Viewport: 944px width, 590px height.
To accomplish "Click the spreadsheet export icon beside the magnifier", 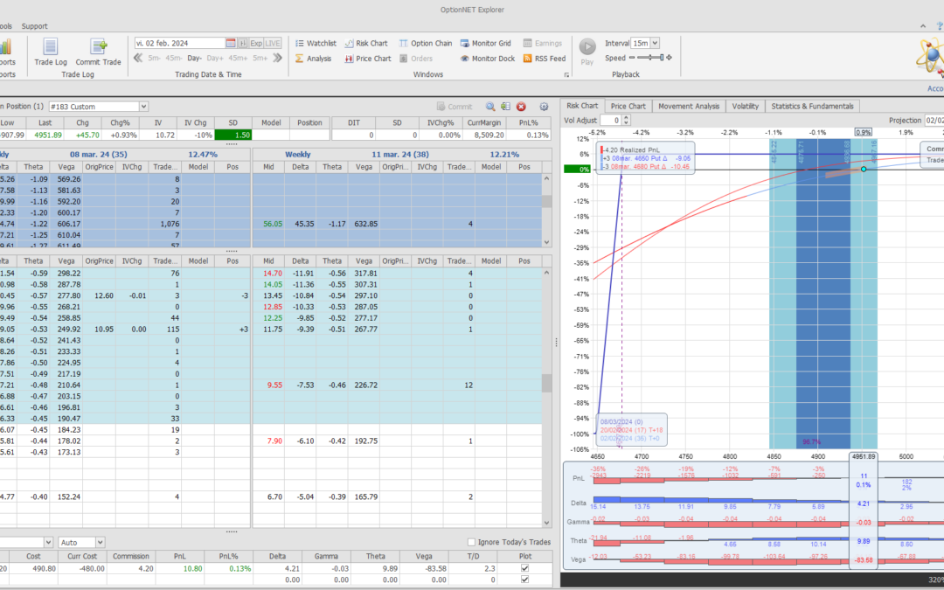I will [505, 107].
